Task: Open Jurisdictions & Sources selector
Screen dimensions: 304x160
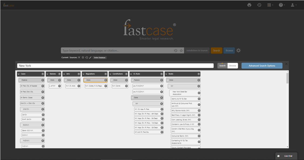Action: [197, 50]
